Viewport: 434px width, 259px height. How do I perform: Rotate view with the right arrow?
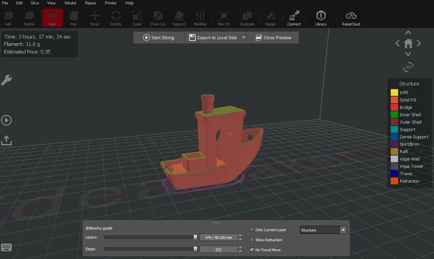point(419,43)
